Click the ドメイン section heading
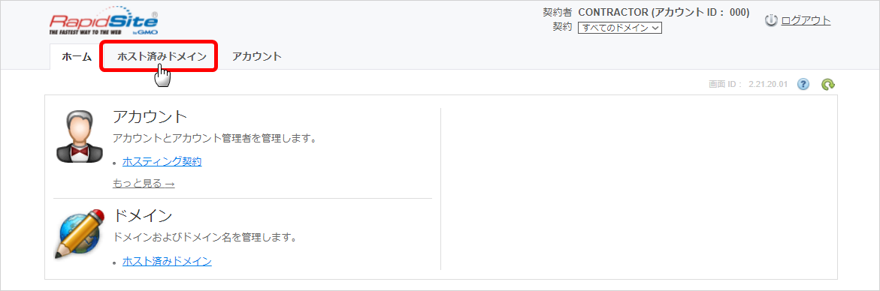Image resolution: width=880 pixels, height=291 pixels. click(143, 215)
